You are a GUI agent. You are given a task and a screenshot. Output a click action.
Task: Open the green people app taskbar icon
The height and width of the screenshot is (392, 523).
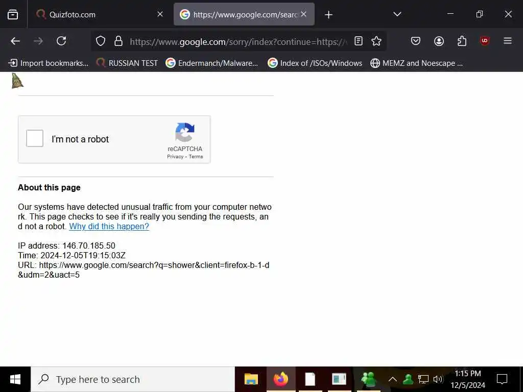point(369,379)
